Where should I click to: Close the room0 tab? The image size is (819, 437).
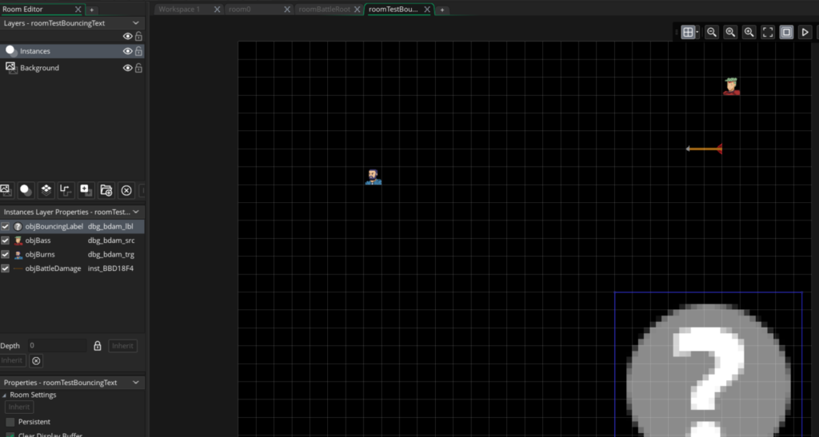287,10
